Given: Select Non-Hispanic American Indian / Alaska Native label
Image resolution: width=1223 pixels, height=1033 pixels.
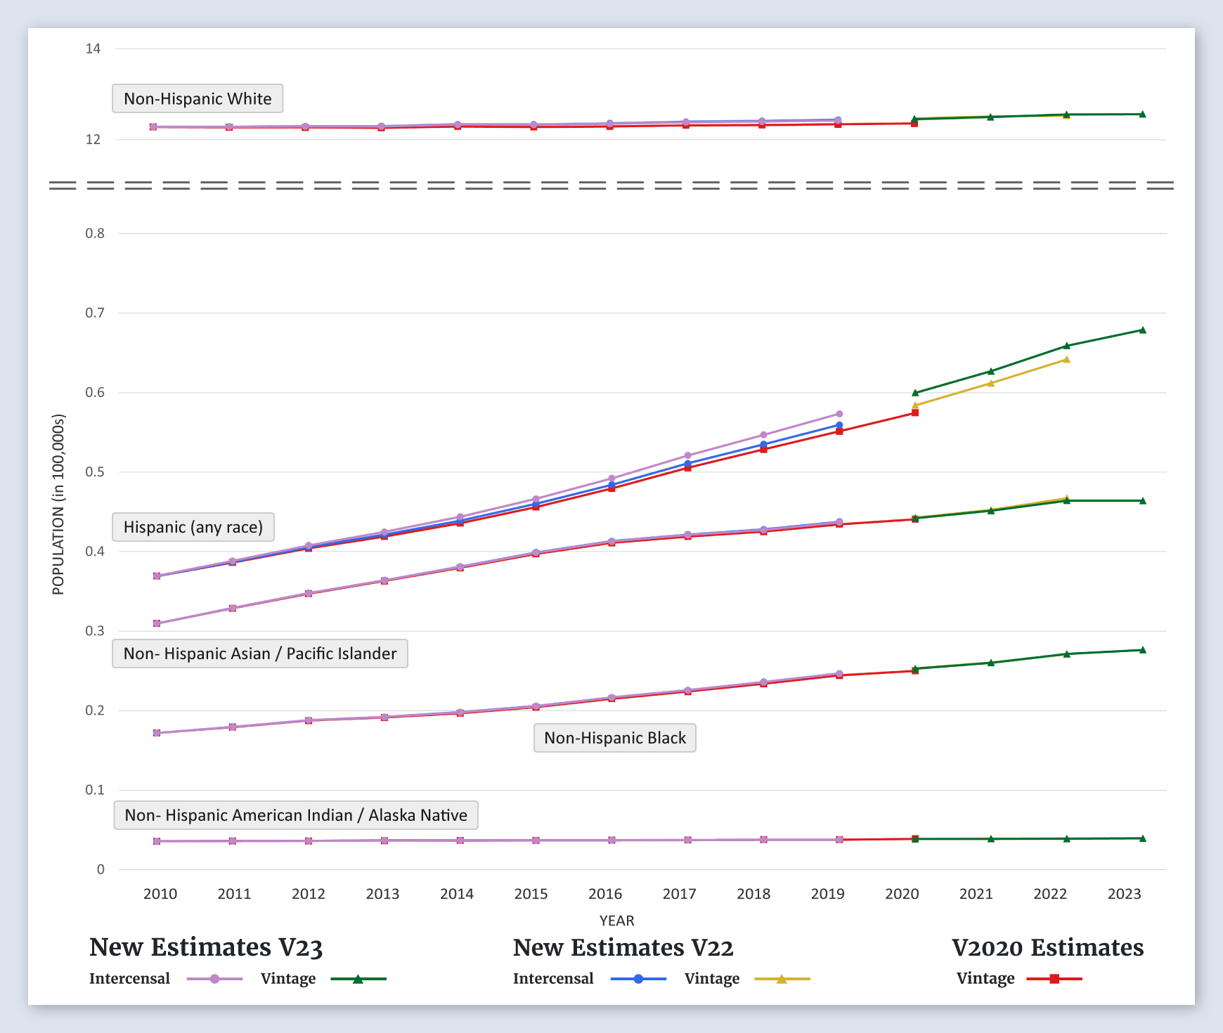Looking at the screenshot, I should [296, 815].
